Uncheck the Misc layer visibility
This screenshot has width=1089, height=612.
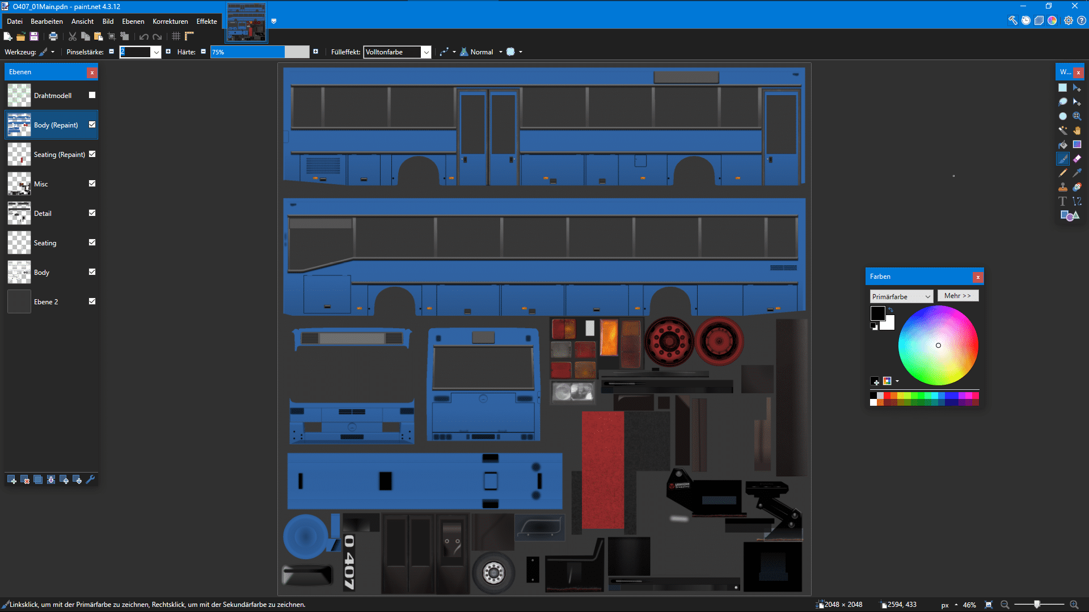(x=92, y=184)
